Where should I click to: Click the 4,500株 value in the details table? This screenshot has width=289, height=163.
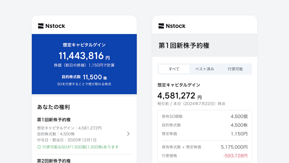(x=239, y=125)
